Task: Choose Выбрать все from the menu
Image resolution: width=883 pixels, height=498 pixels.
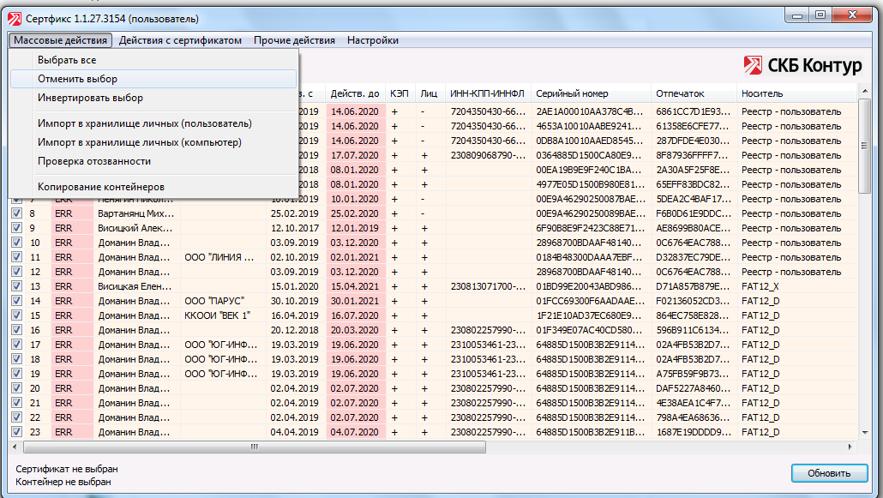Action: click(x=153, y=60)
